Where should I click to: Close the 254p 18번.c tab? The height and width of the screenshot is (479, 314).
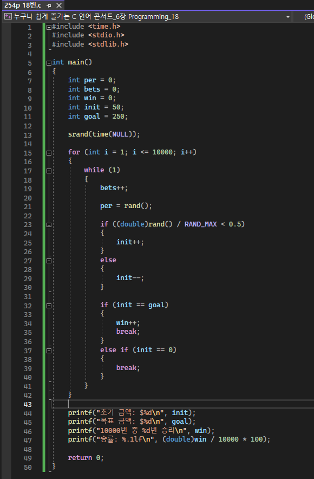[59, 5]
